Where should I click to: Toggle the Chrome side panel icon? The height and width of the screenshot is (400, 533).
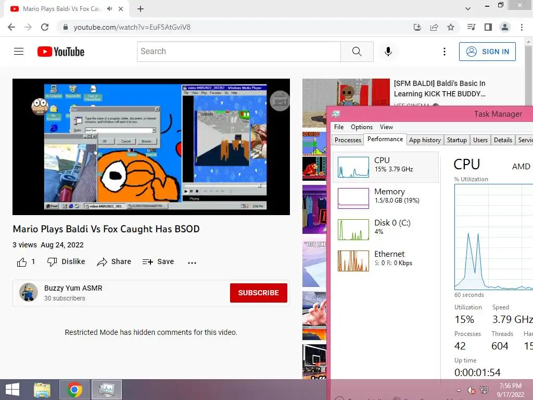tap(488, 27)
